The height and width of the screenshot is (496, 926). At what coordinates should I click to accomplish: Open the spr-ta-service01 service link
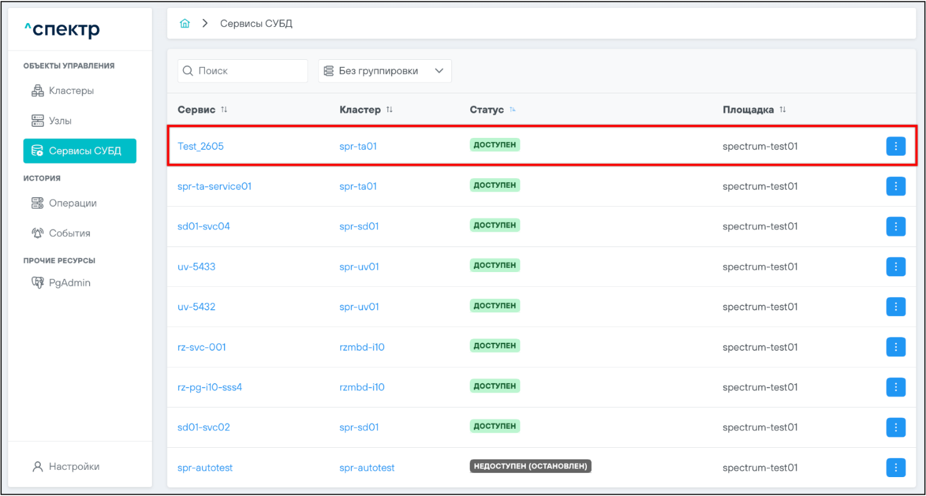[214, 187]
